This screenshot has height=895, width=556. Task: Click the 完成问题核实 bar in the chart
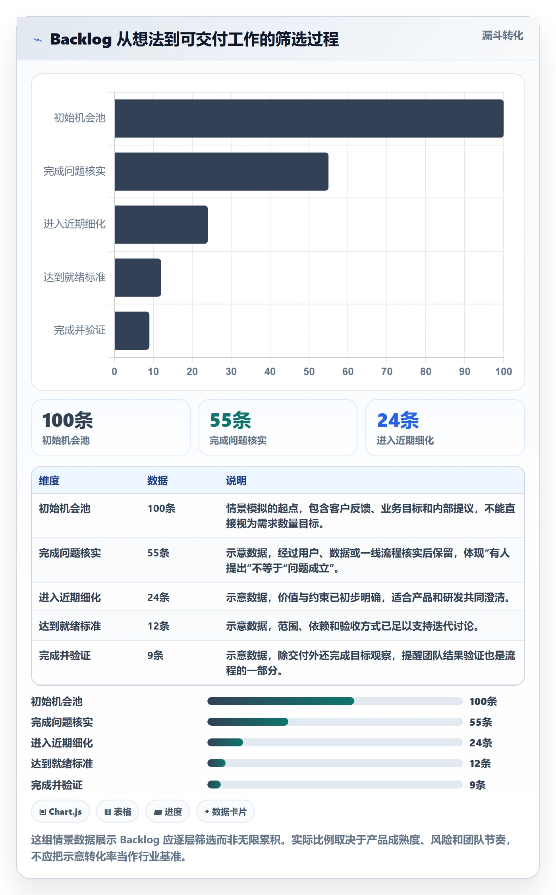[x=221, y=171]
